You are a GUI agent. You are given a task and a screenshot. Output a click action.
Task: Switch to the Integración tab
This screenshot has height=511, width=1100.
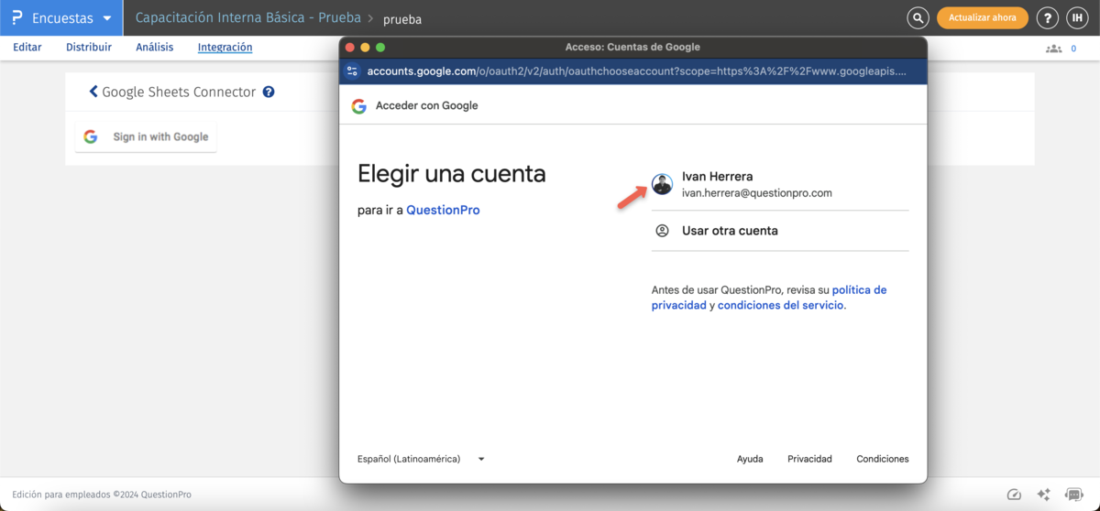tap(225, 48)
